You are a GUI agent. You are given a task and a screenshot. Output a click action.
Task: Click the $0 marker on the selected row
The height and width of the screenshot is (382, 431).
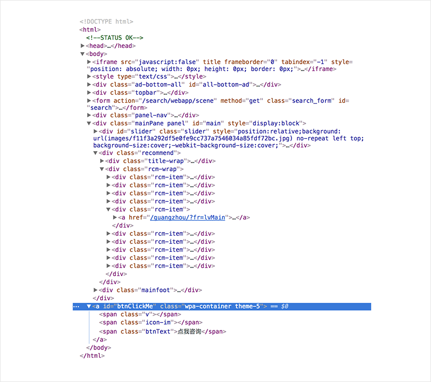(284, 306)
